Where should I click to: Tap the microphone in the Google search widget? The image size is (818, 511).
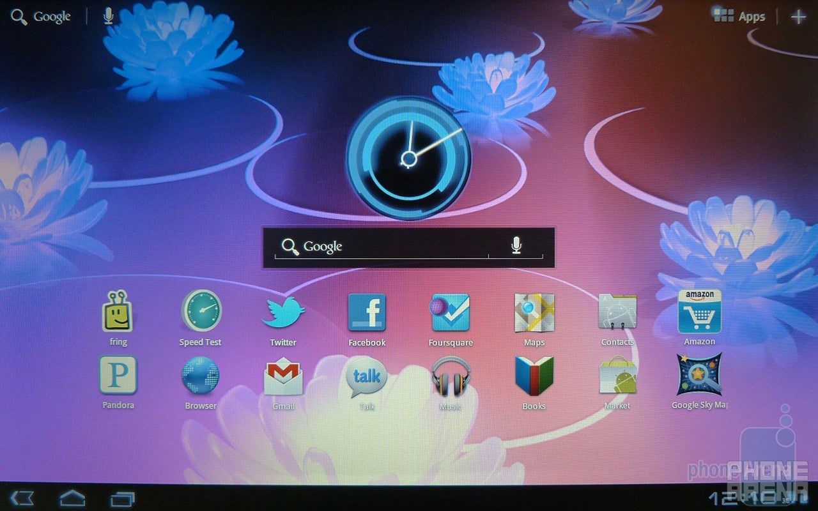pos(516,245)
